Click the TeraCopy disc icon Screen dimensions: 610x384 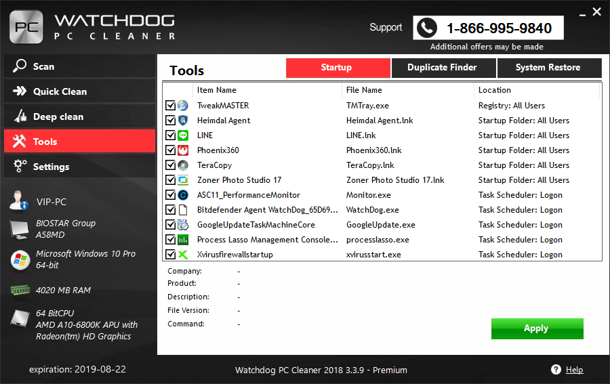click(x=183, y=165)
